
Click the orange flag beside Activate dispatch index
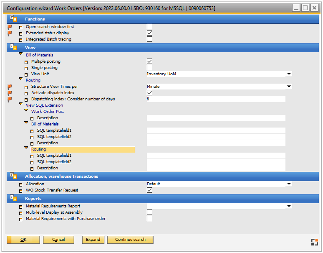pyautogui.click(x=10, y=93)
